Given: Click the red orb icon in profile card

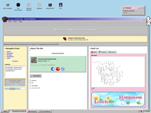Looking at the screenshot, I should pyautogui.click(x=58, y=69).
